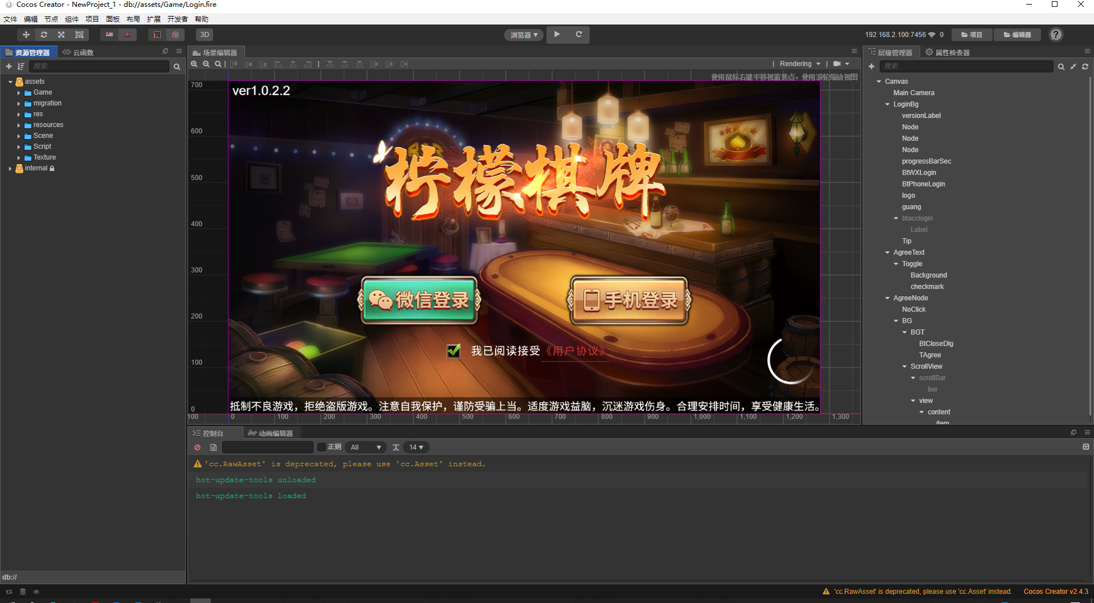Screen dimensions: 1094x603
Task: Toggle the eye visibility icon in status bar
Action: pyautogui.click(x=36, y=592)
